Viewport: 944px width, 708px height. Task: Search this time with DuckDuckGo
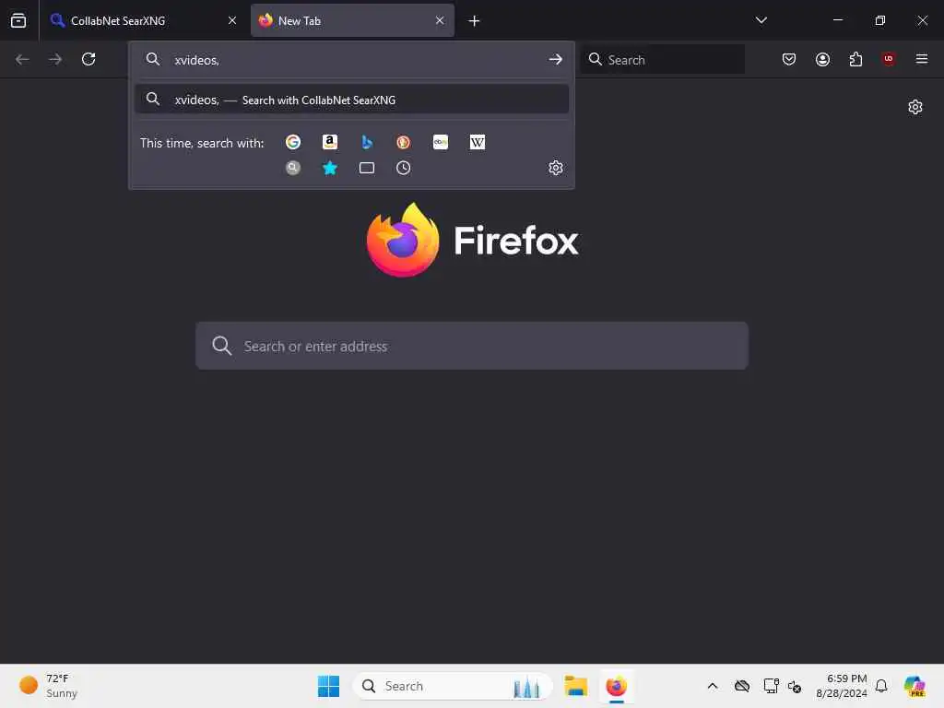tap(404, 142)
